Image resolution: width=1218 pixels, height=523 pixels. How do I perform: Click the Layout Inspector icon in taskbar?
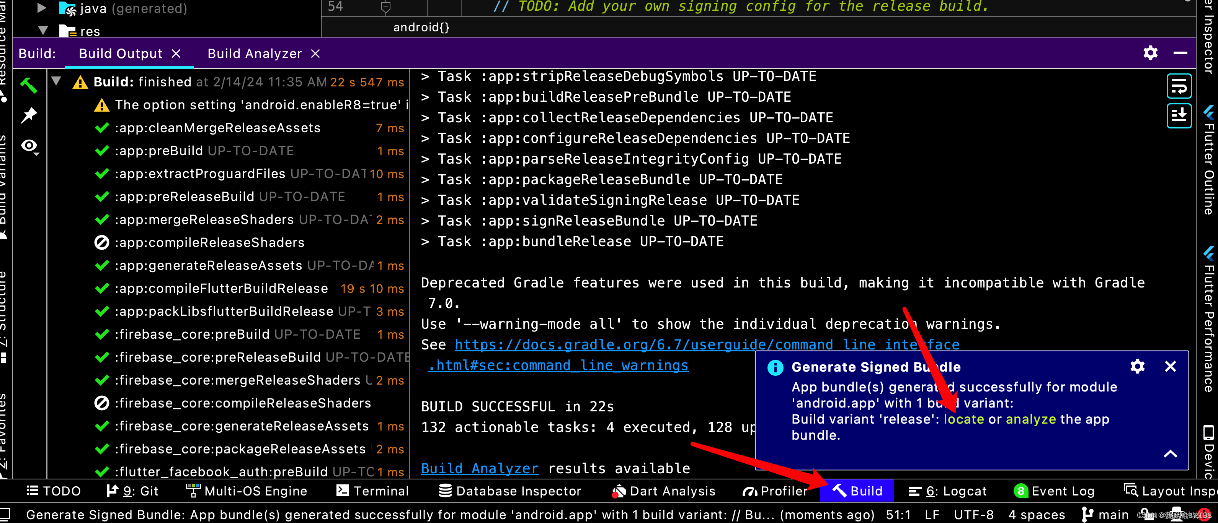[1131, 490]
